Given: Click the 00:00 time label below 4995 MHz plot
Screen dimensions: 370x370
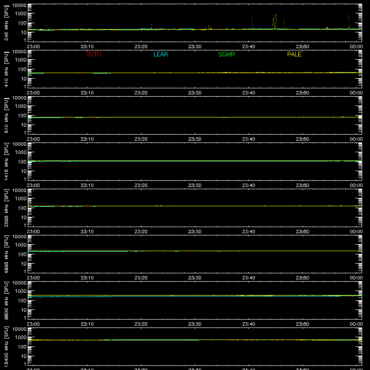Looking at the screenshot, I should 356,278.
